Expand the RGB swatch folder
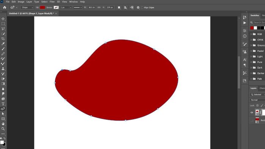Viewport: 265px width, 149px height. (x=251, y=34)
